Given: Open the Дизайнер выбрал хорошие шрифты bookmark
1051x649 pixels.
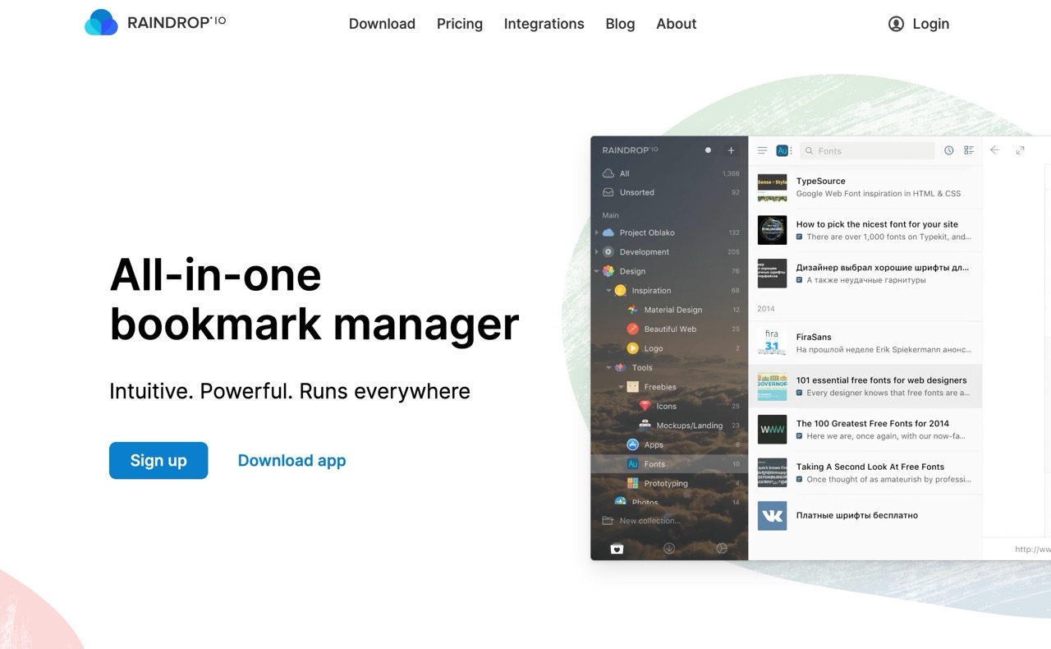Looking at the screenshot, I should [865, 274].
